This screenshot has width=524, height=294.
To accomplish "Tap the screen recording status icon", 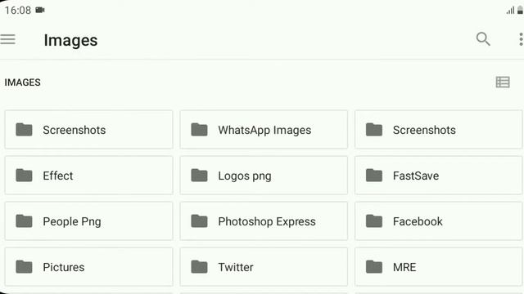I will coord(40,10).
